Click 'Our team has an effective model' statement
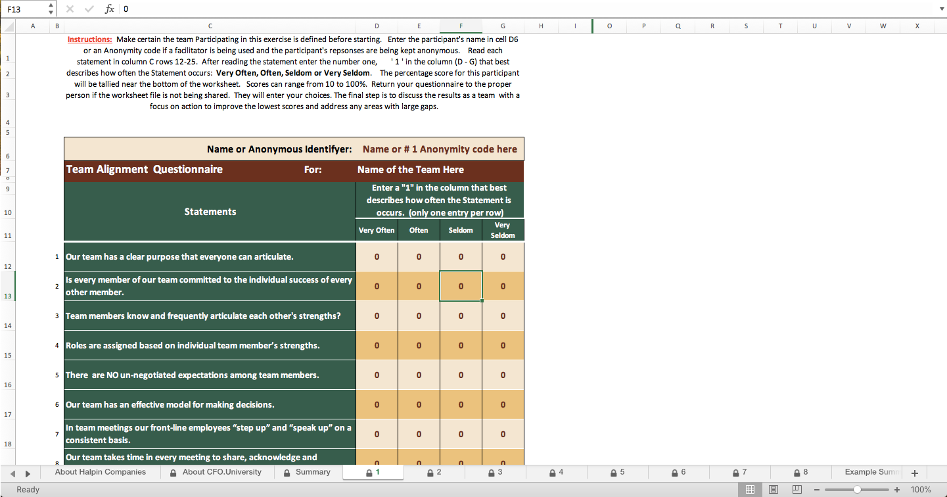The image size is (947, 497). [x=210, y=404]
